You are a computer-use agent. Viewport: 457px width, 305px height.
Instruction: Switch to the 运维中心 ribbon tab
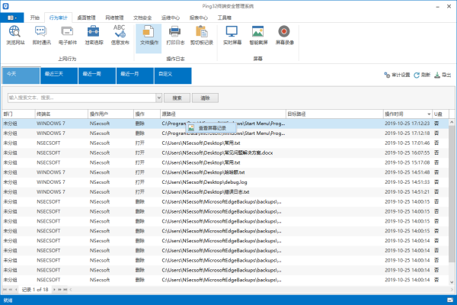click(x=171, y=18)
